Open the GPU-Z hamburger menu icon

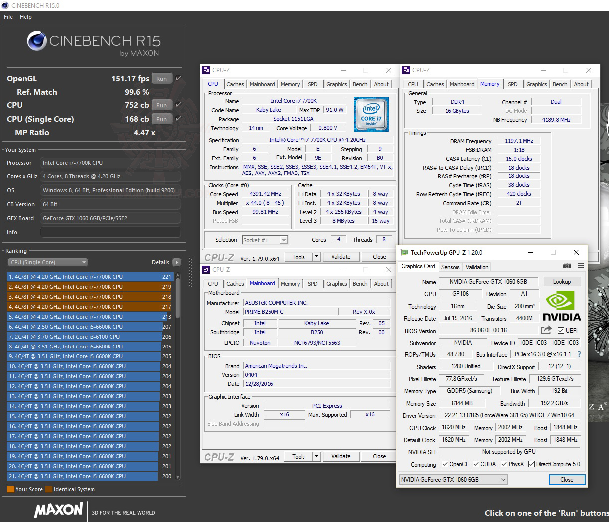[581, 266]
